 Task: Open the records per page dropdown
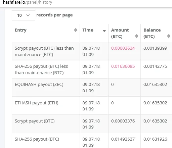[x=24, y=15]
